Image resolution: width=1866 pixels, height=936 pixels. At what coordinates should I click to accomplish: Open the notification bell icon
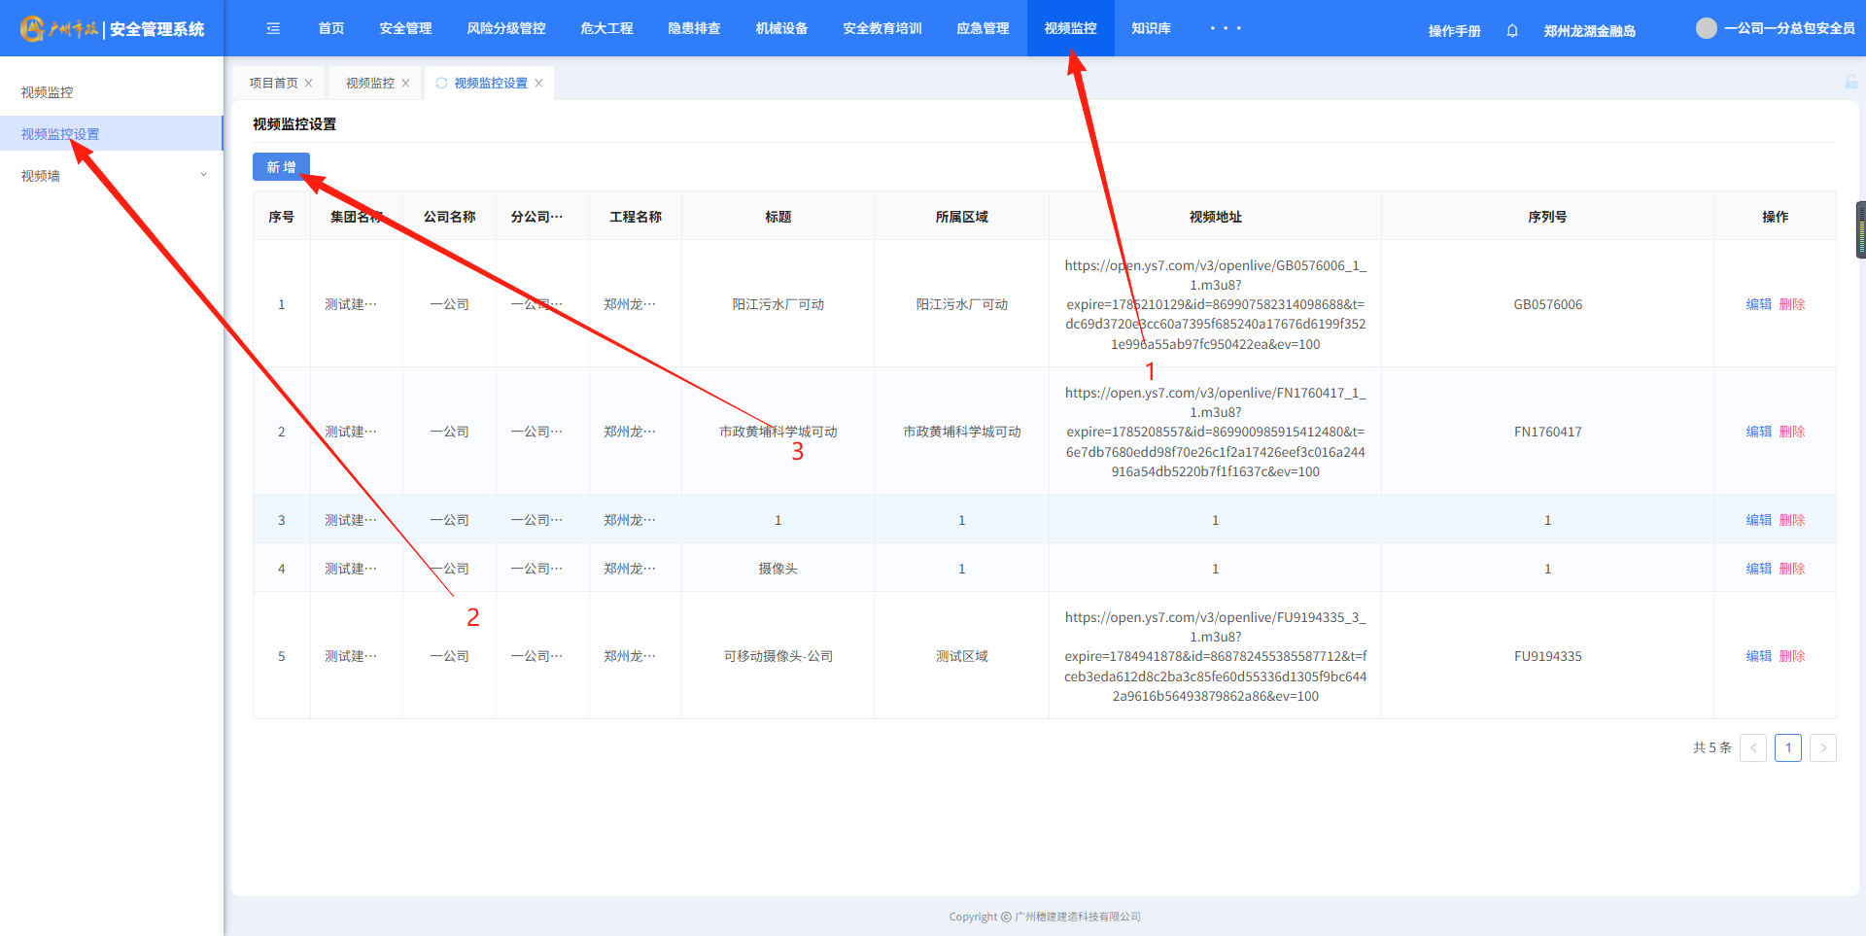pos(1512,31)
